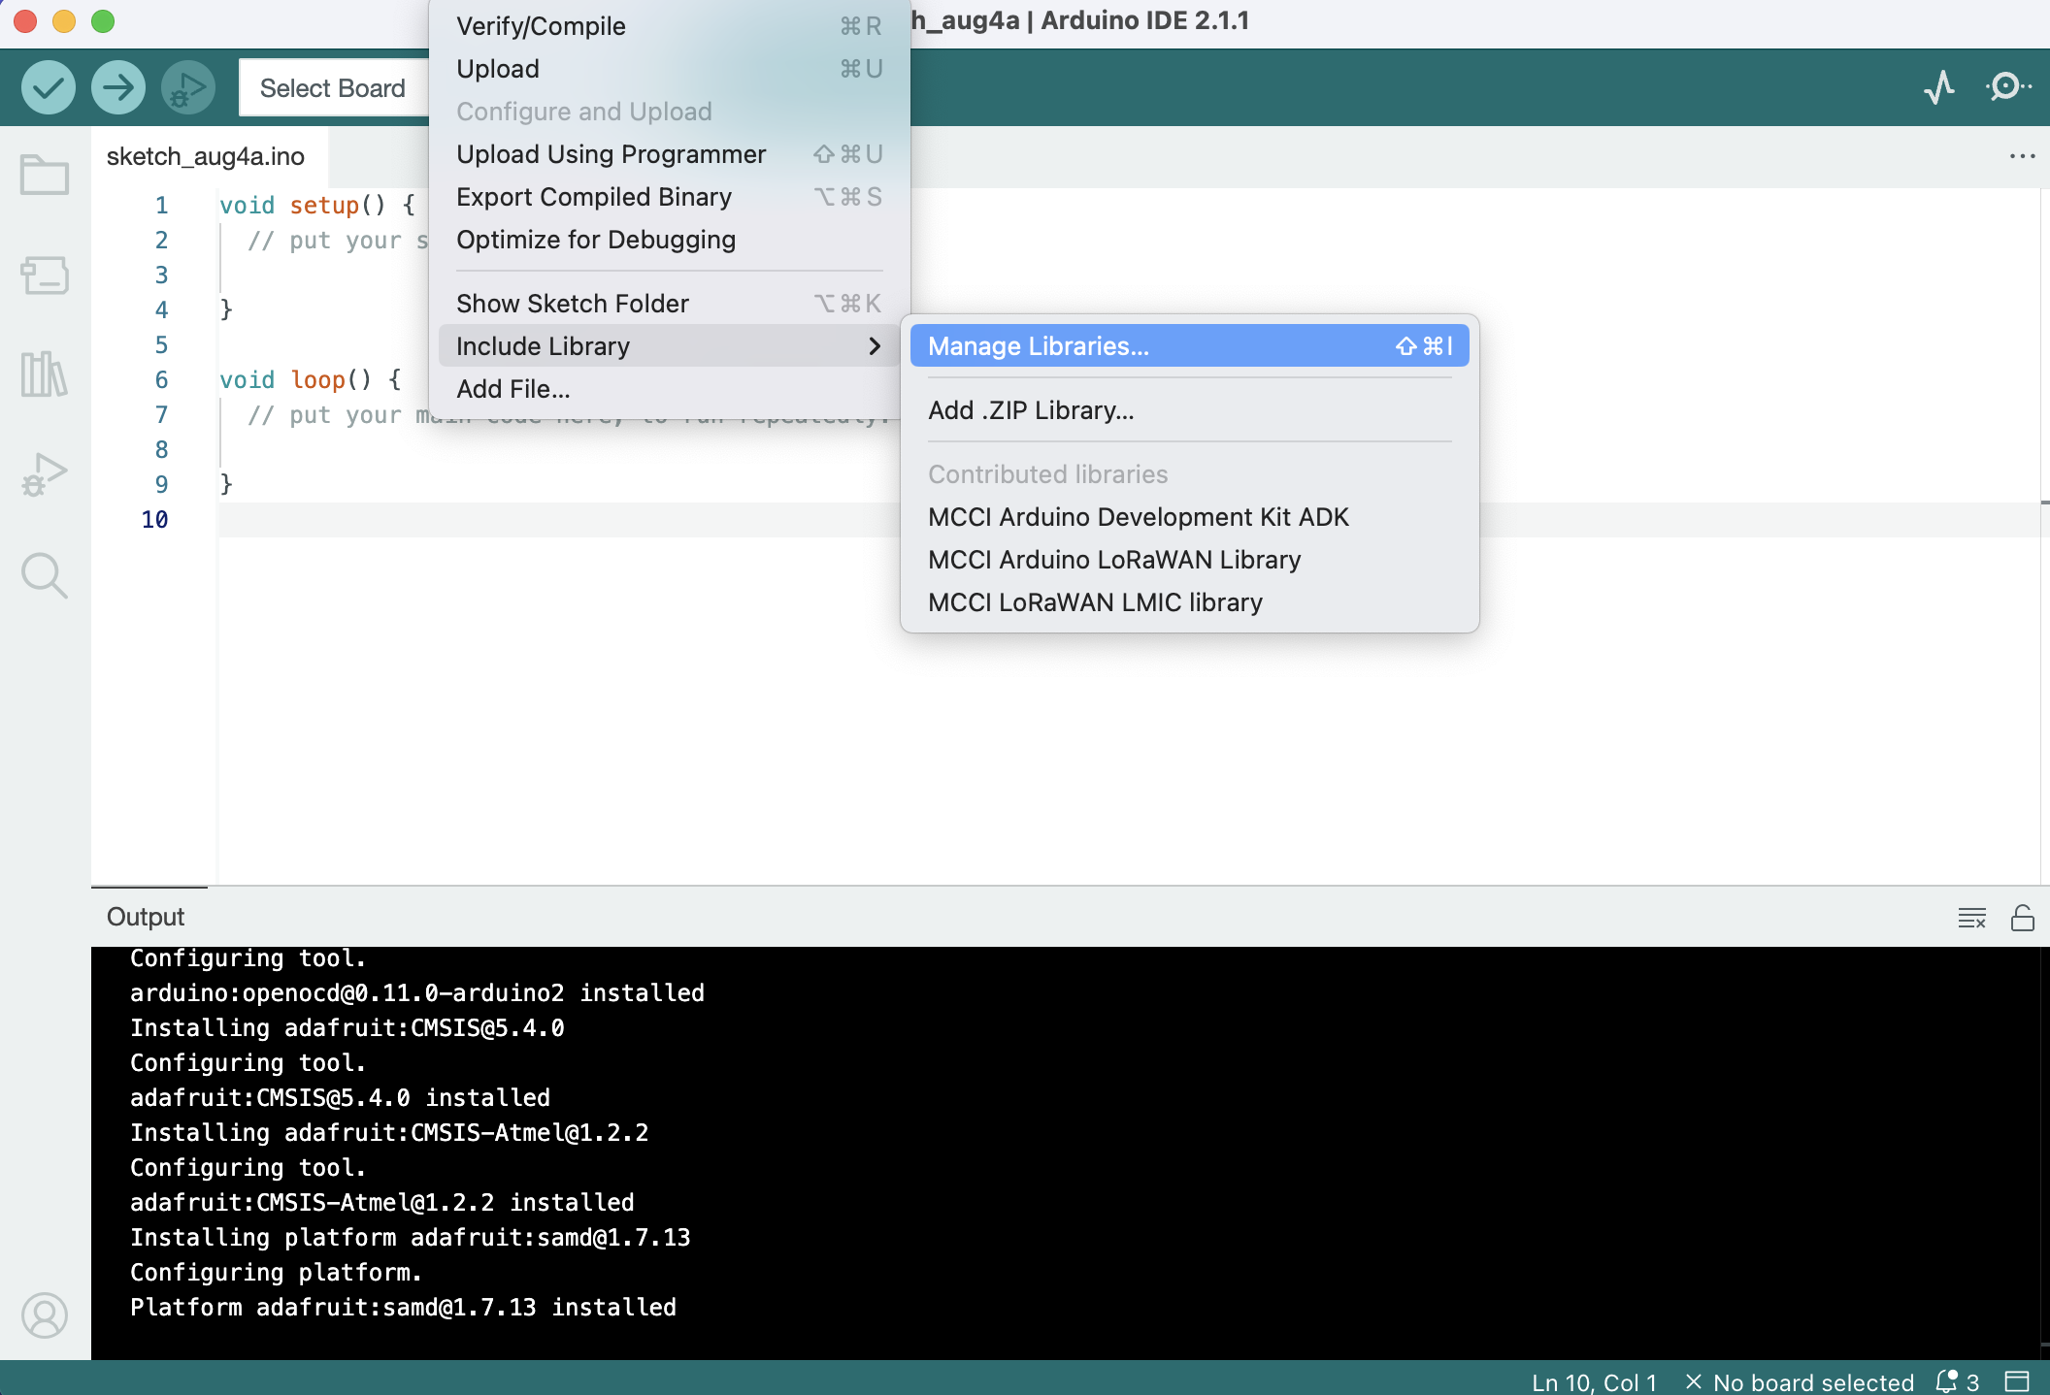Choose Add File… menu entry
The width and height of the screenshot is (2050, 1395).
pos(669,389)
